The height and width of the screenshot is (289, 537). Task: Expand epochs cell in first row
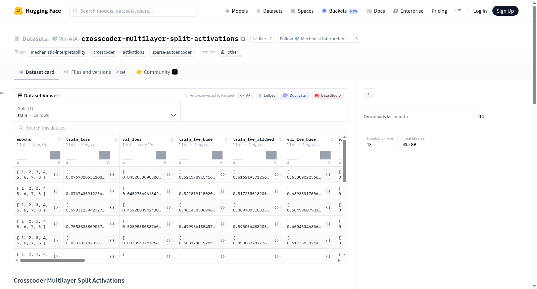[56, 175]
